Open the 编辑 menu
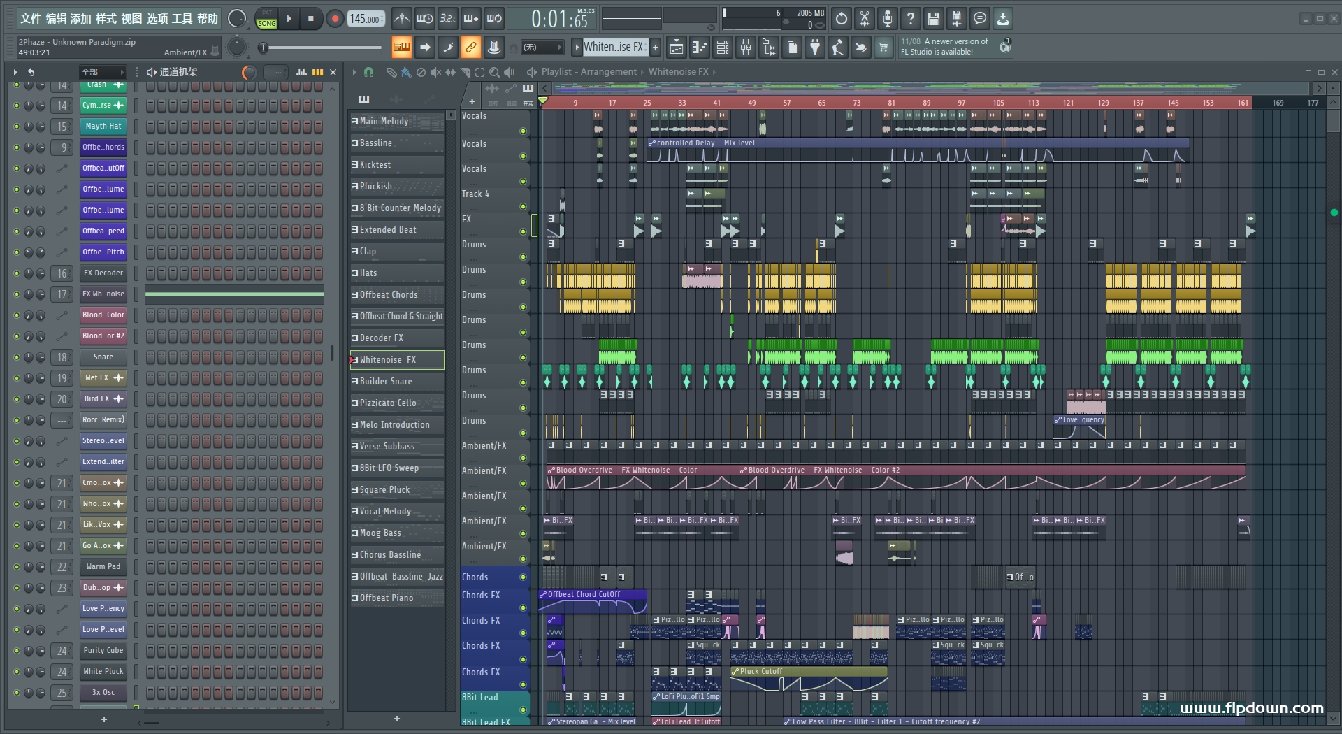1342x734 pixels. point(56,18)
